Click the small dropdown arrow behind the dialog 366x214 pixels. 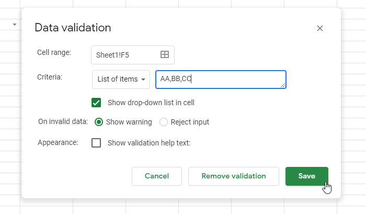(15, 25)
